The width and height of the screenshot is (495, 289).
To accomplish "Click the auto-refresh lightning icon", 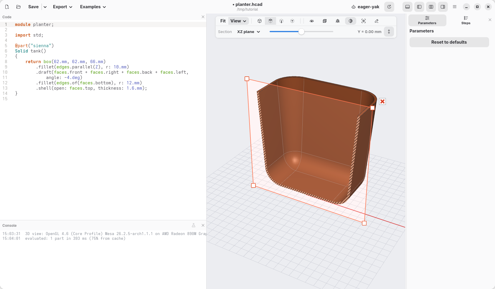I will point(389,7).
